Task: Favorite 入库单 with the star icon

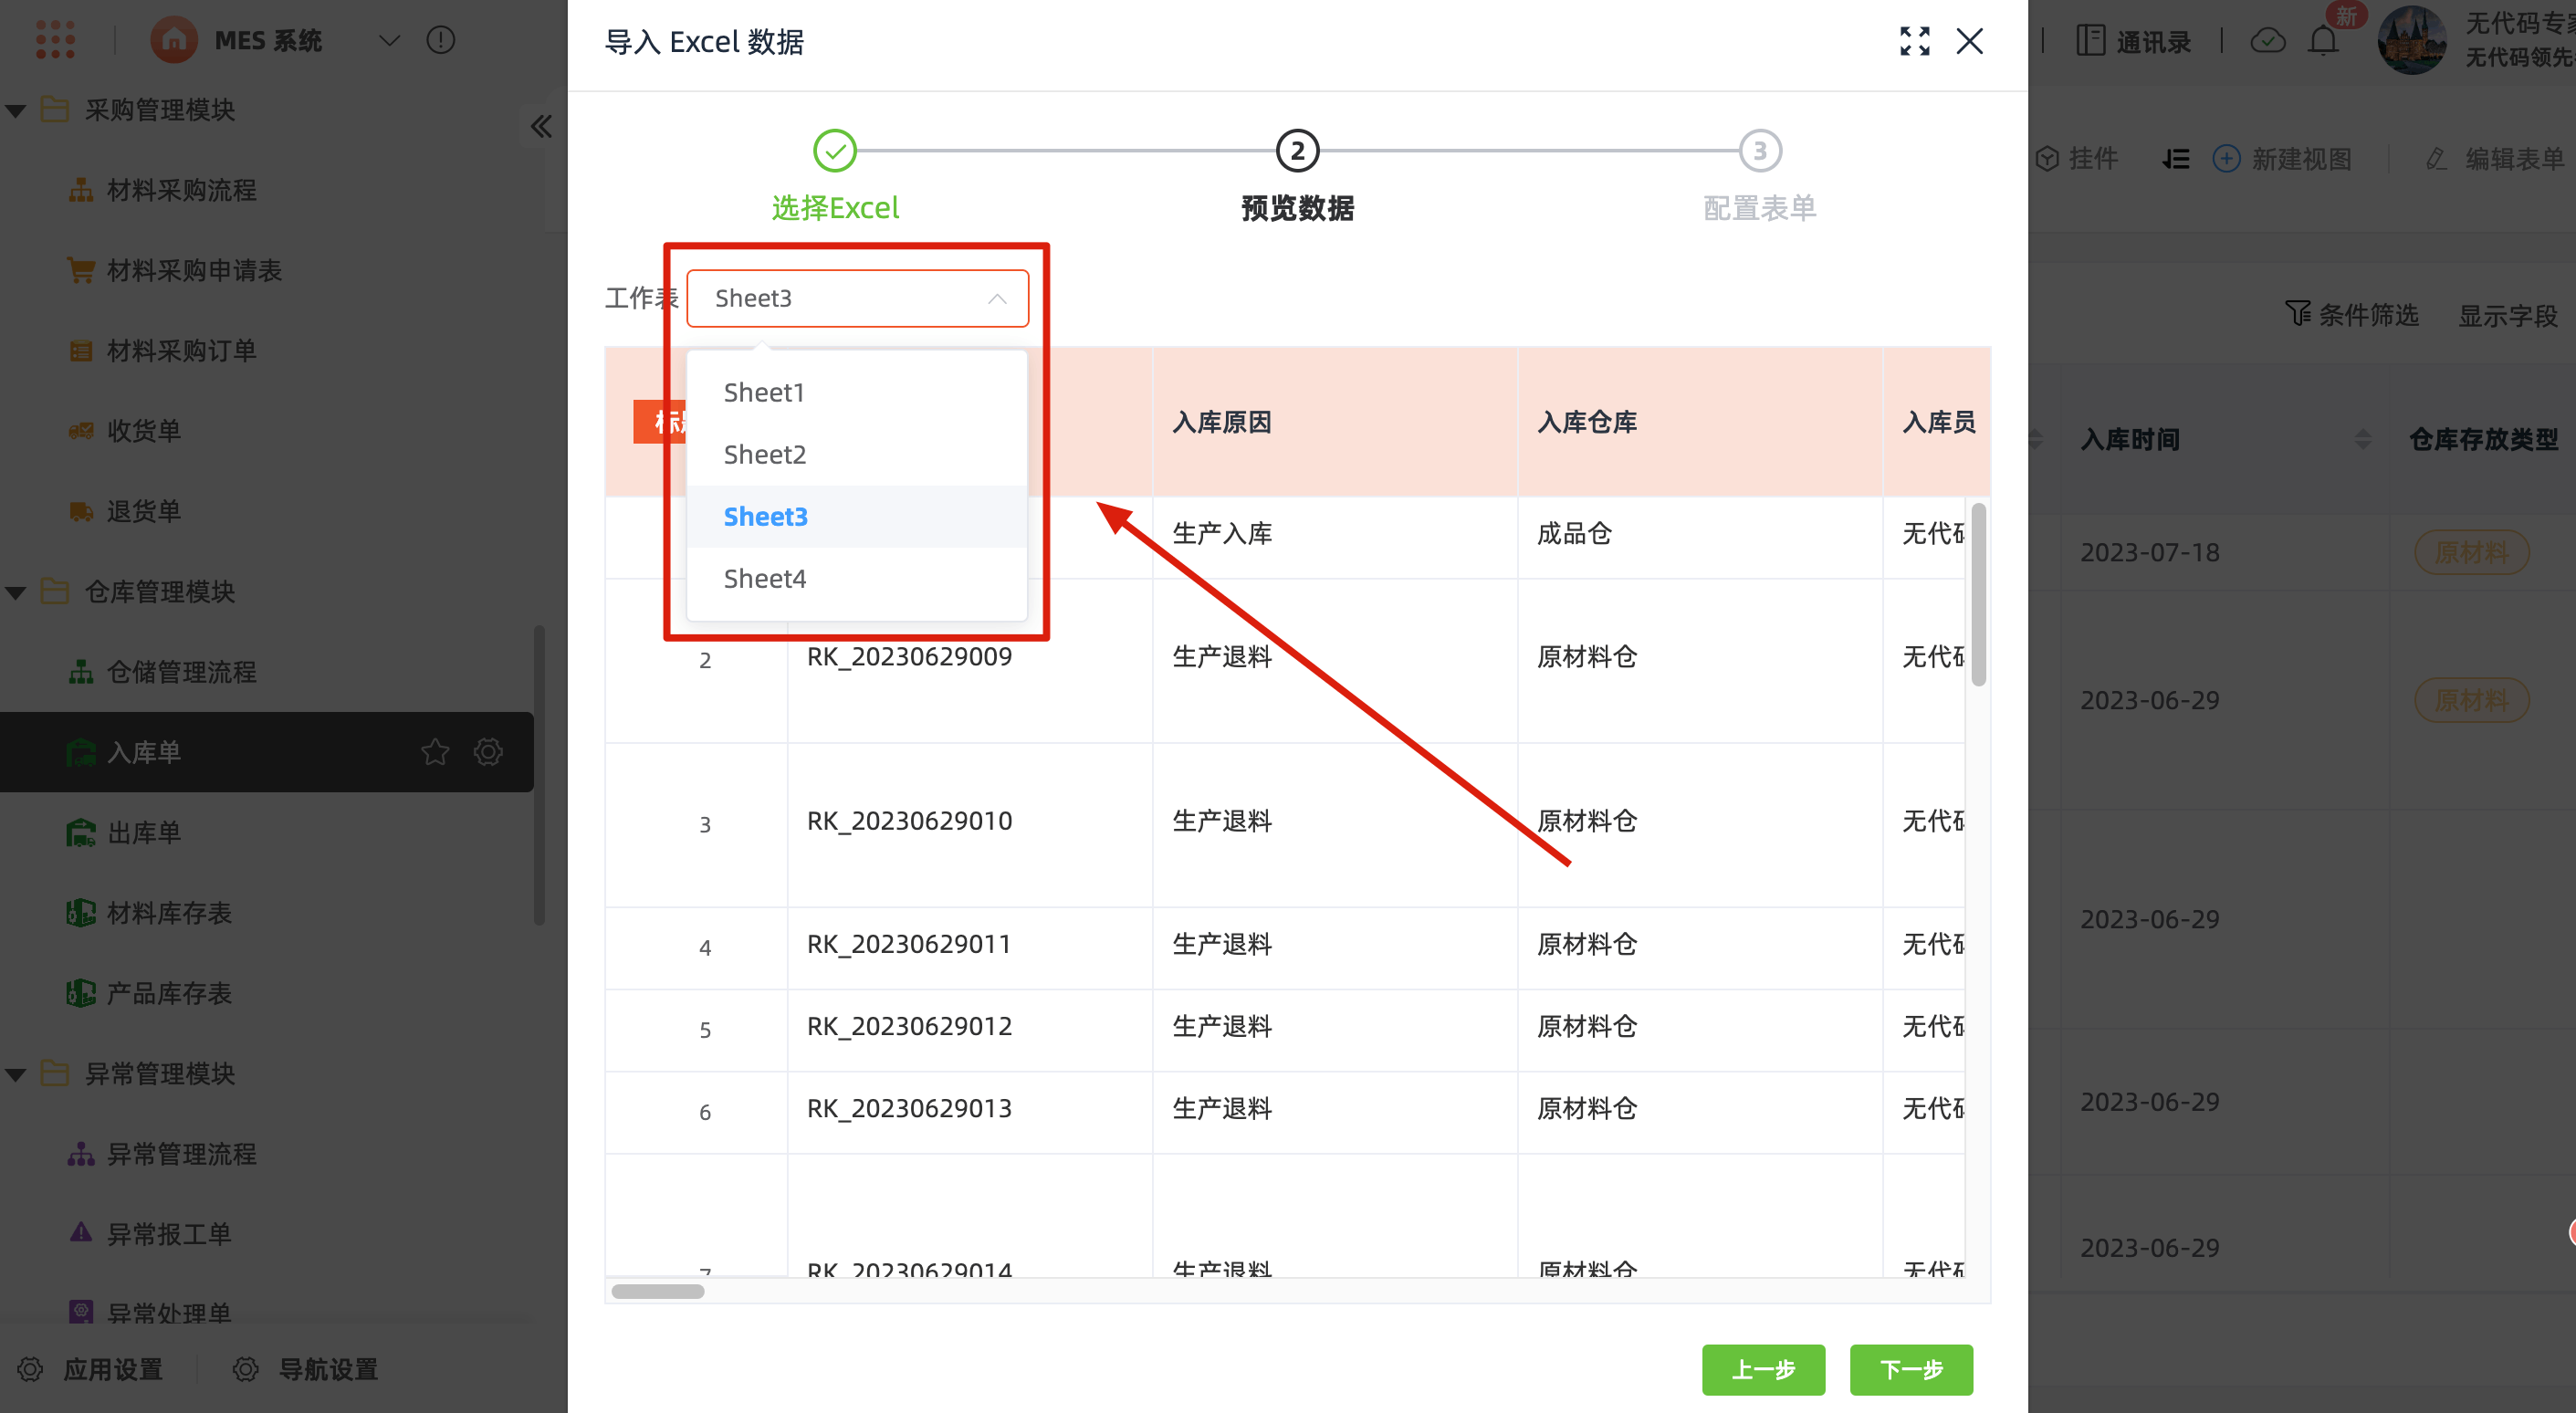Action: tap(435, 752)
